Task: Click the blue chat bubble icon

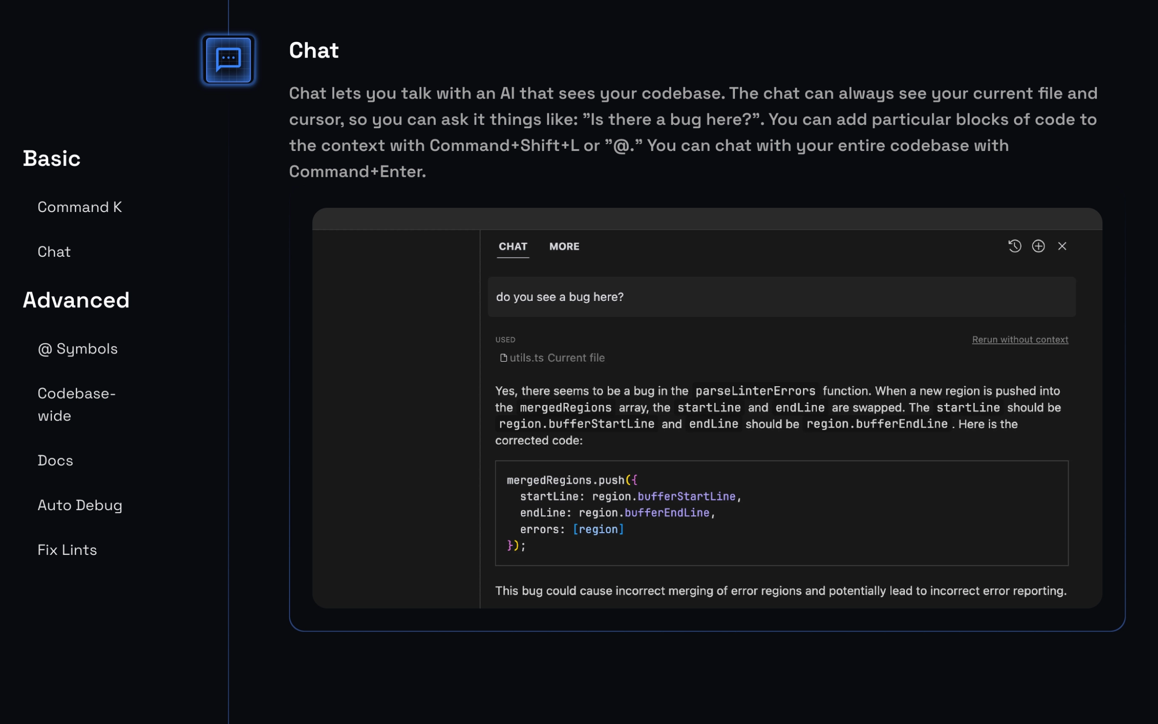Action: pyautogui.click(x=228, y=60)
